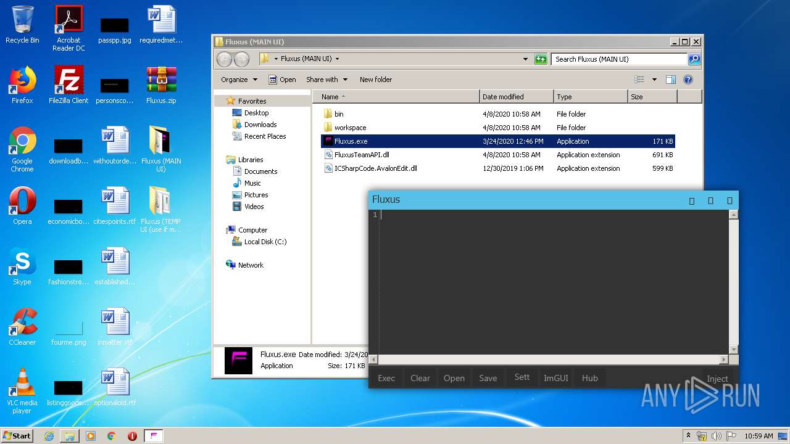
Task: Open Skype desktop shortcut
Action: (22, 266)
